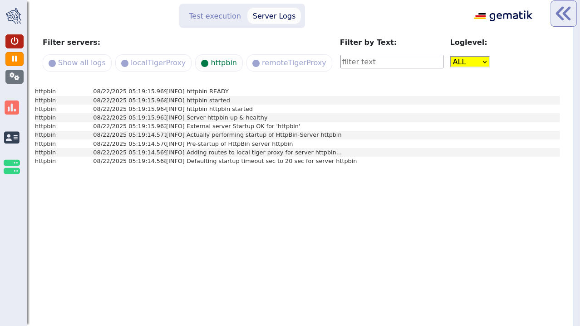Open the Loglevel ALL dropdown

coord(469,62)
